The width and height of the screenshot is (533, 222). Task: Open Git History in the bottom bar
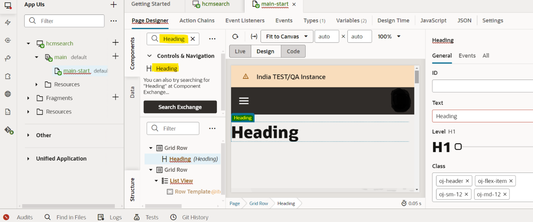pos(195,217)
